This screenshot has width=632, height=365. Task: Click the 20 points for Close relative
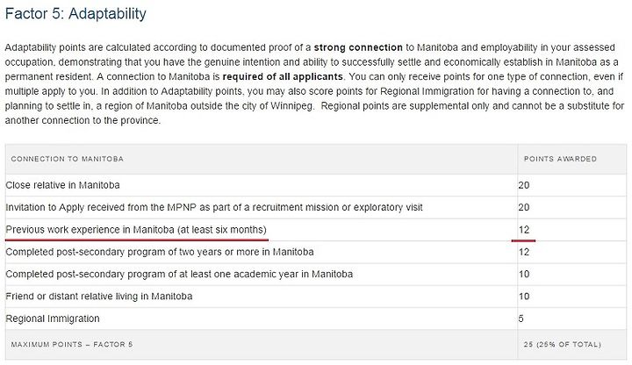524,185
